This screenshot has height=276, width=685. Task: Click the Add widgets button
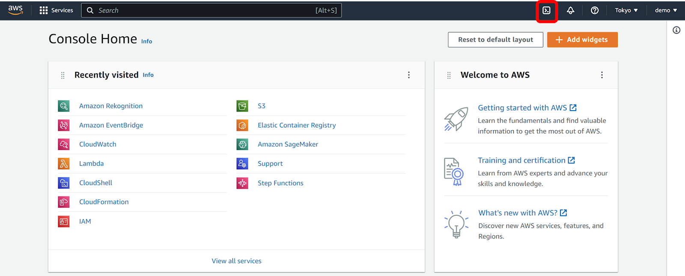[582, 40]
